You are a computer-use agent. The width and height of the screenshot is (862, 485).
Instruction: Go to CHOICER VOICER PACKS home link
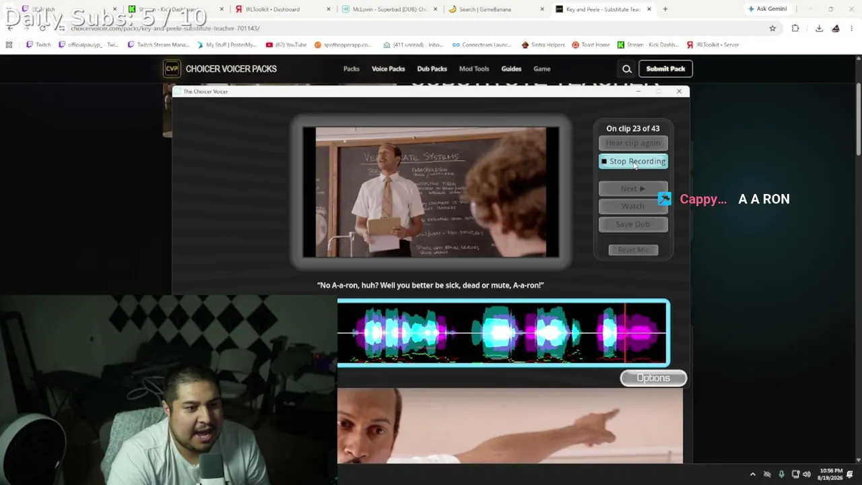coord(231,69)
